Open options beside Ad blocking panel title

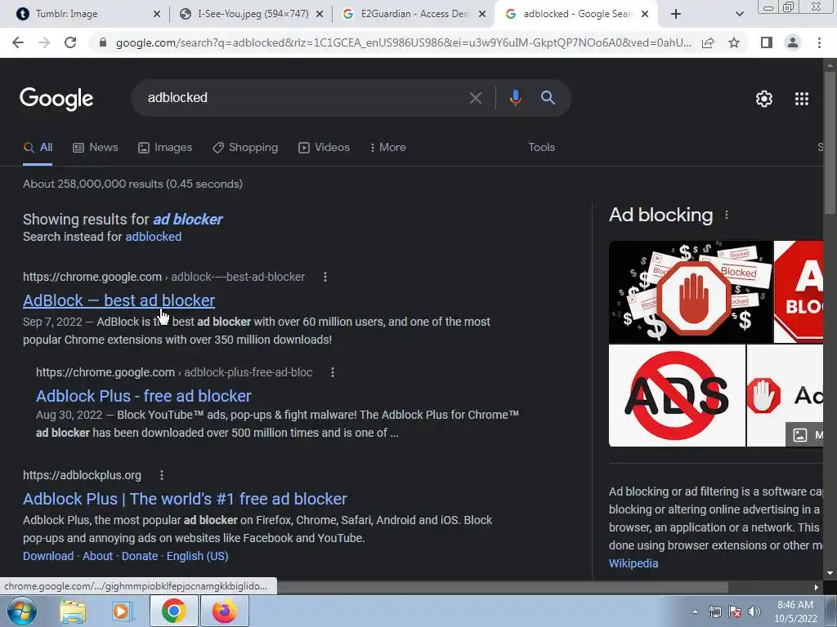point(727,215)
